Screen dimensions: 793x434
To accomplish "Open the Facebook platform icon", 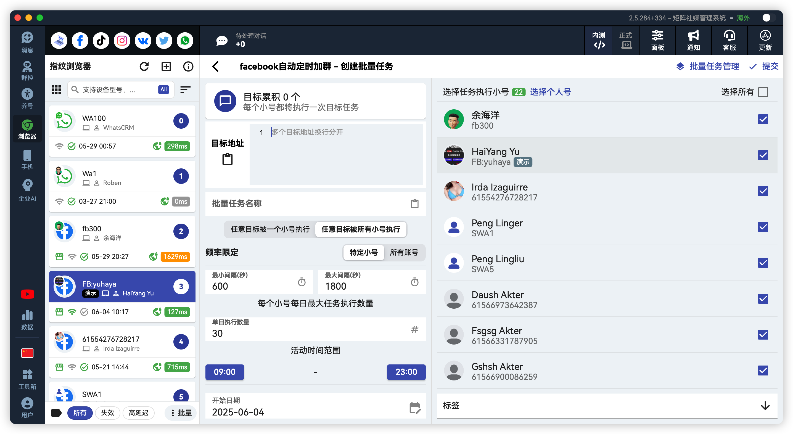I will [80, 41].
